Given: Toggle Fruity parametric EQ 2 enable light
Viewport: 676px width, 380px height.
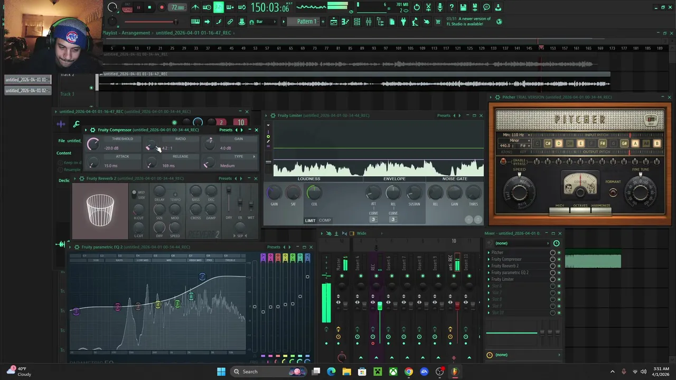Looking at the screenshot, I should [x=559, y=273].
